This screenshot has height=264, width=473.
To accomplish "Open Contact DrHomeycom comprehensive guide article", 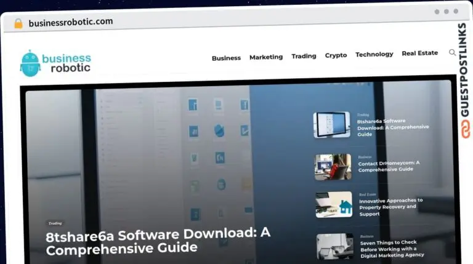I will (389, 166).
